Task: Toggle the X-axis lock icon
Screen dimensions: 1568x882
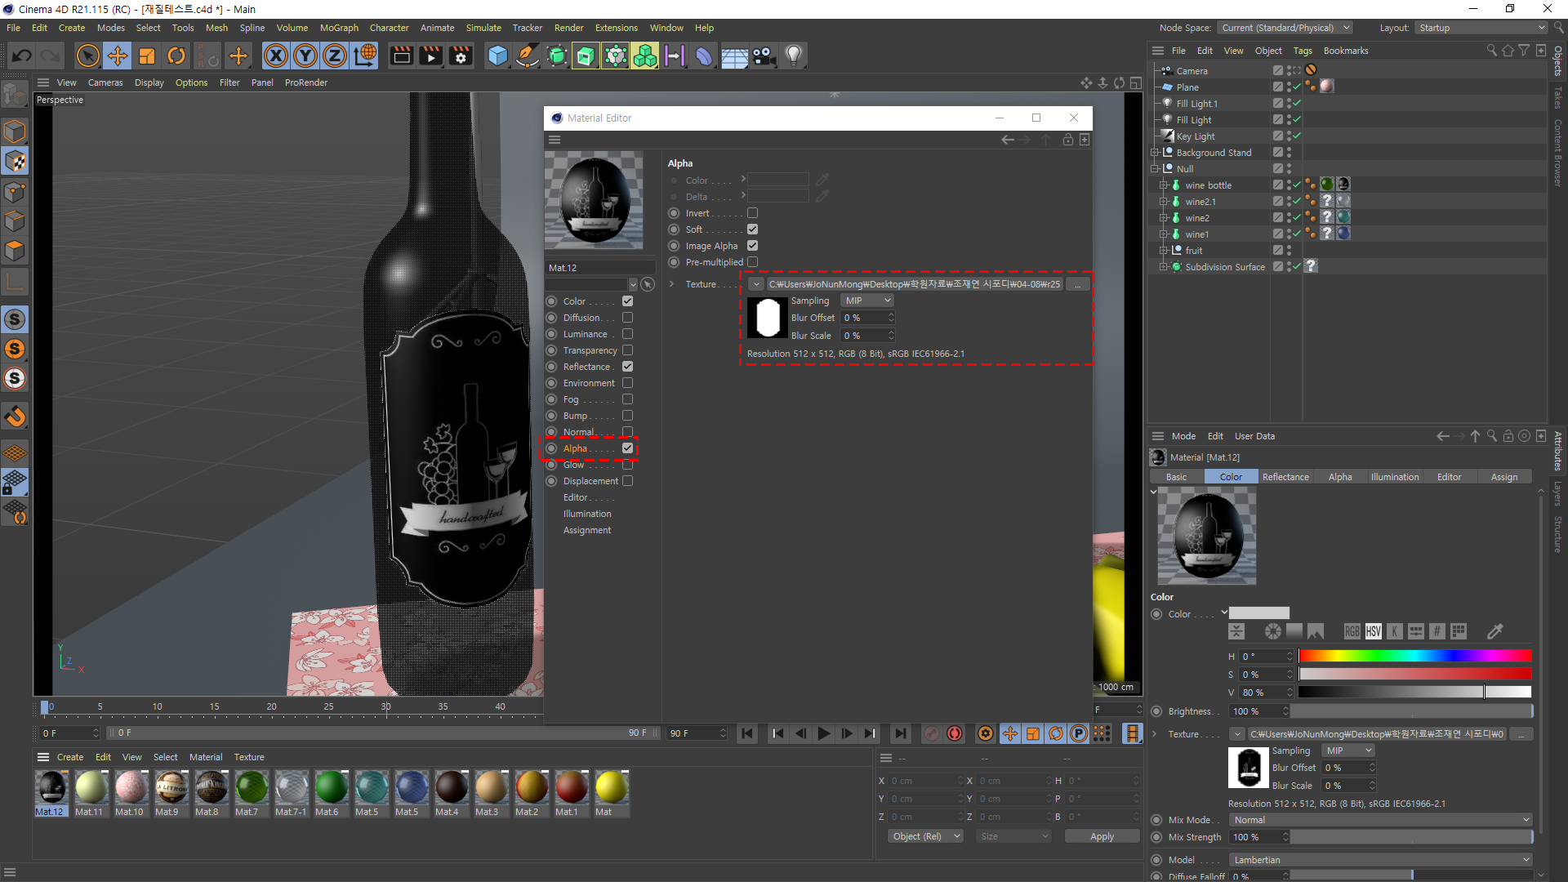Action: pos(276,56)
